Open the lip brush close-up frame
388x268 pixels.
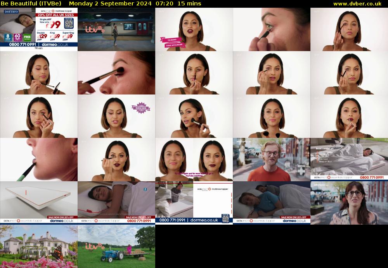tap(38, 159)
